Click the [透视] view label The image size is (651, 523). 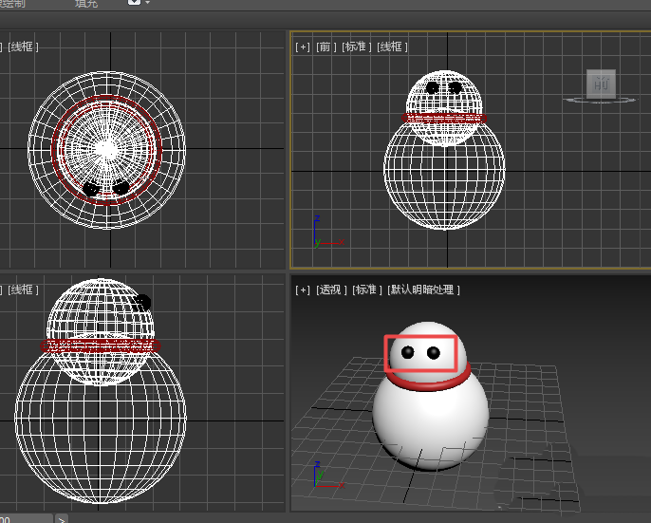pos(331,290)
